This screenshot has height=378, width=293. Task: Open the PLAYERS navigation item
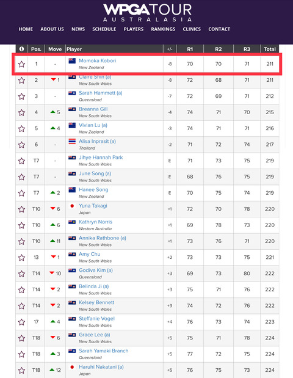click(134, 29)
